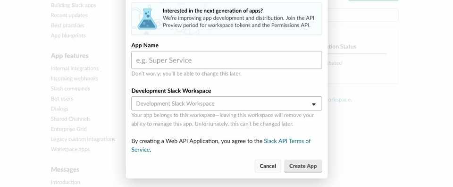
Task: Open App blueprints sidebar link
Action: (x=68, y=35)
